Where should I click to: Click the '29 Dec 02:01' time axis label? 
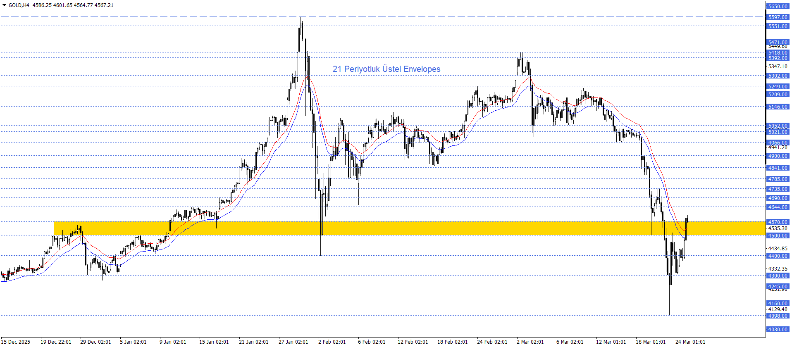point(95,342)
